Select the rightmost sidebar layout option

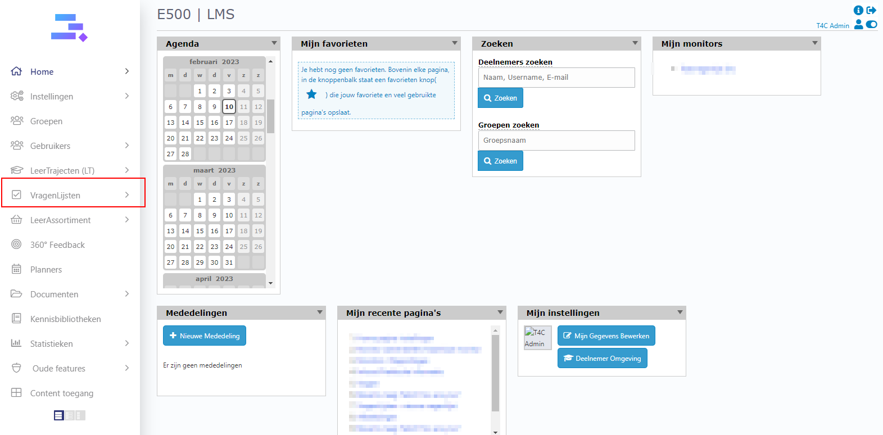coord(80,415)
